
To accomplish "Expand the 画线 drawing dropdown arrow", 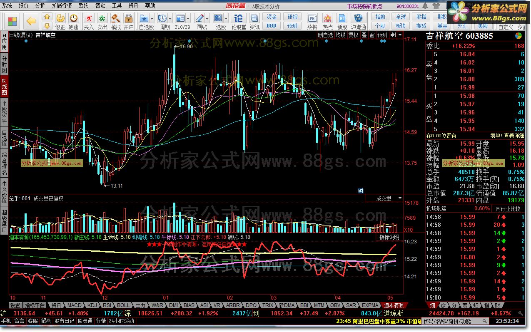I will 207,19.
